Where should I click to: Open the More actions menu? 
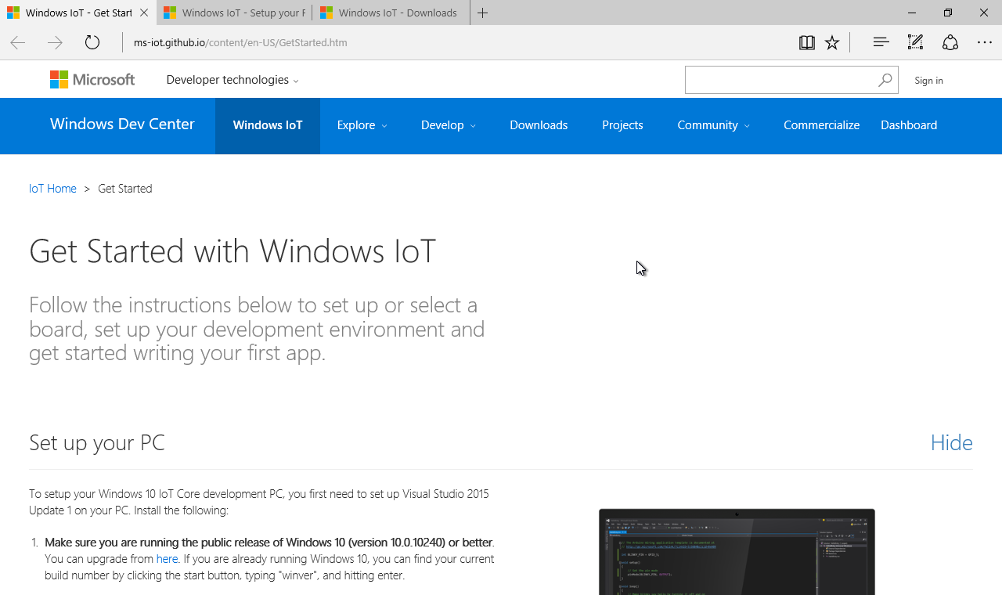click(x=984, y=42)
